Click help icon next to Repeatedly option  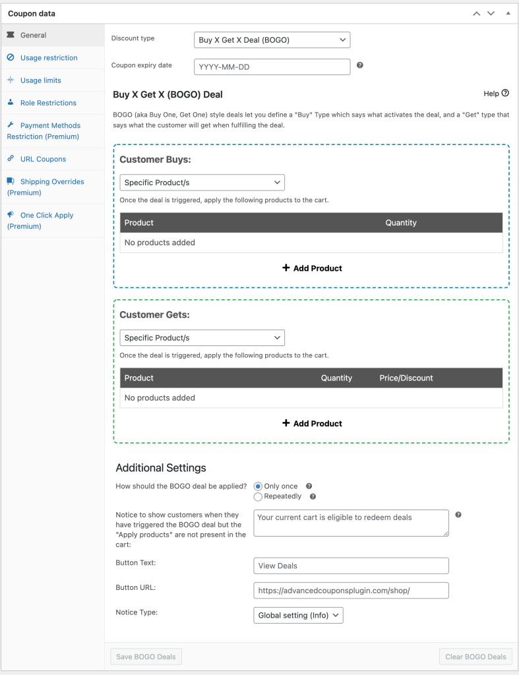(313, 496)
